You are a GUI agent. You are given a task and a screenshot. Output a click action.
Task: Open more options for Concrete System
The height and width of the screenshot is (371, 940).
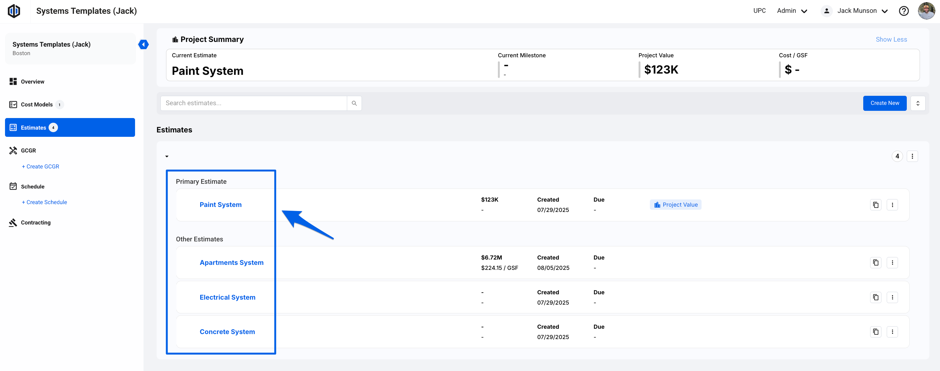(x=892, y=332)
